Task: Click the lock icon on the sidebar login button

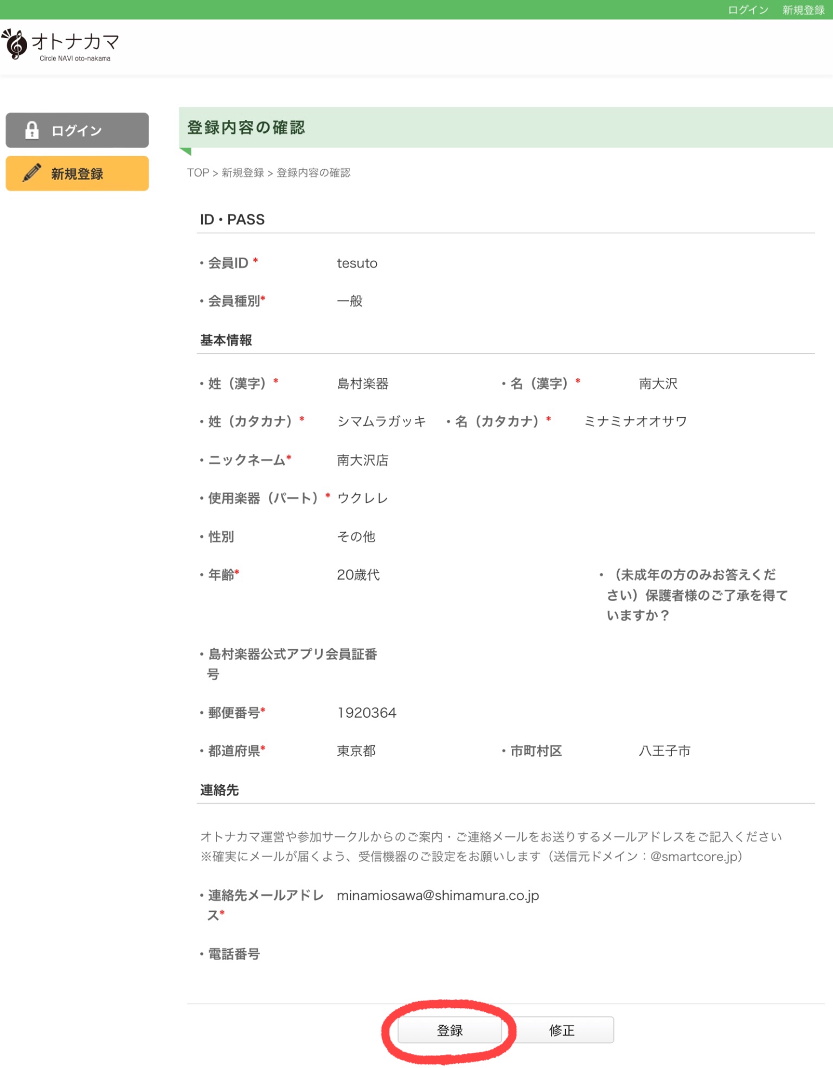Action: 32,130
